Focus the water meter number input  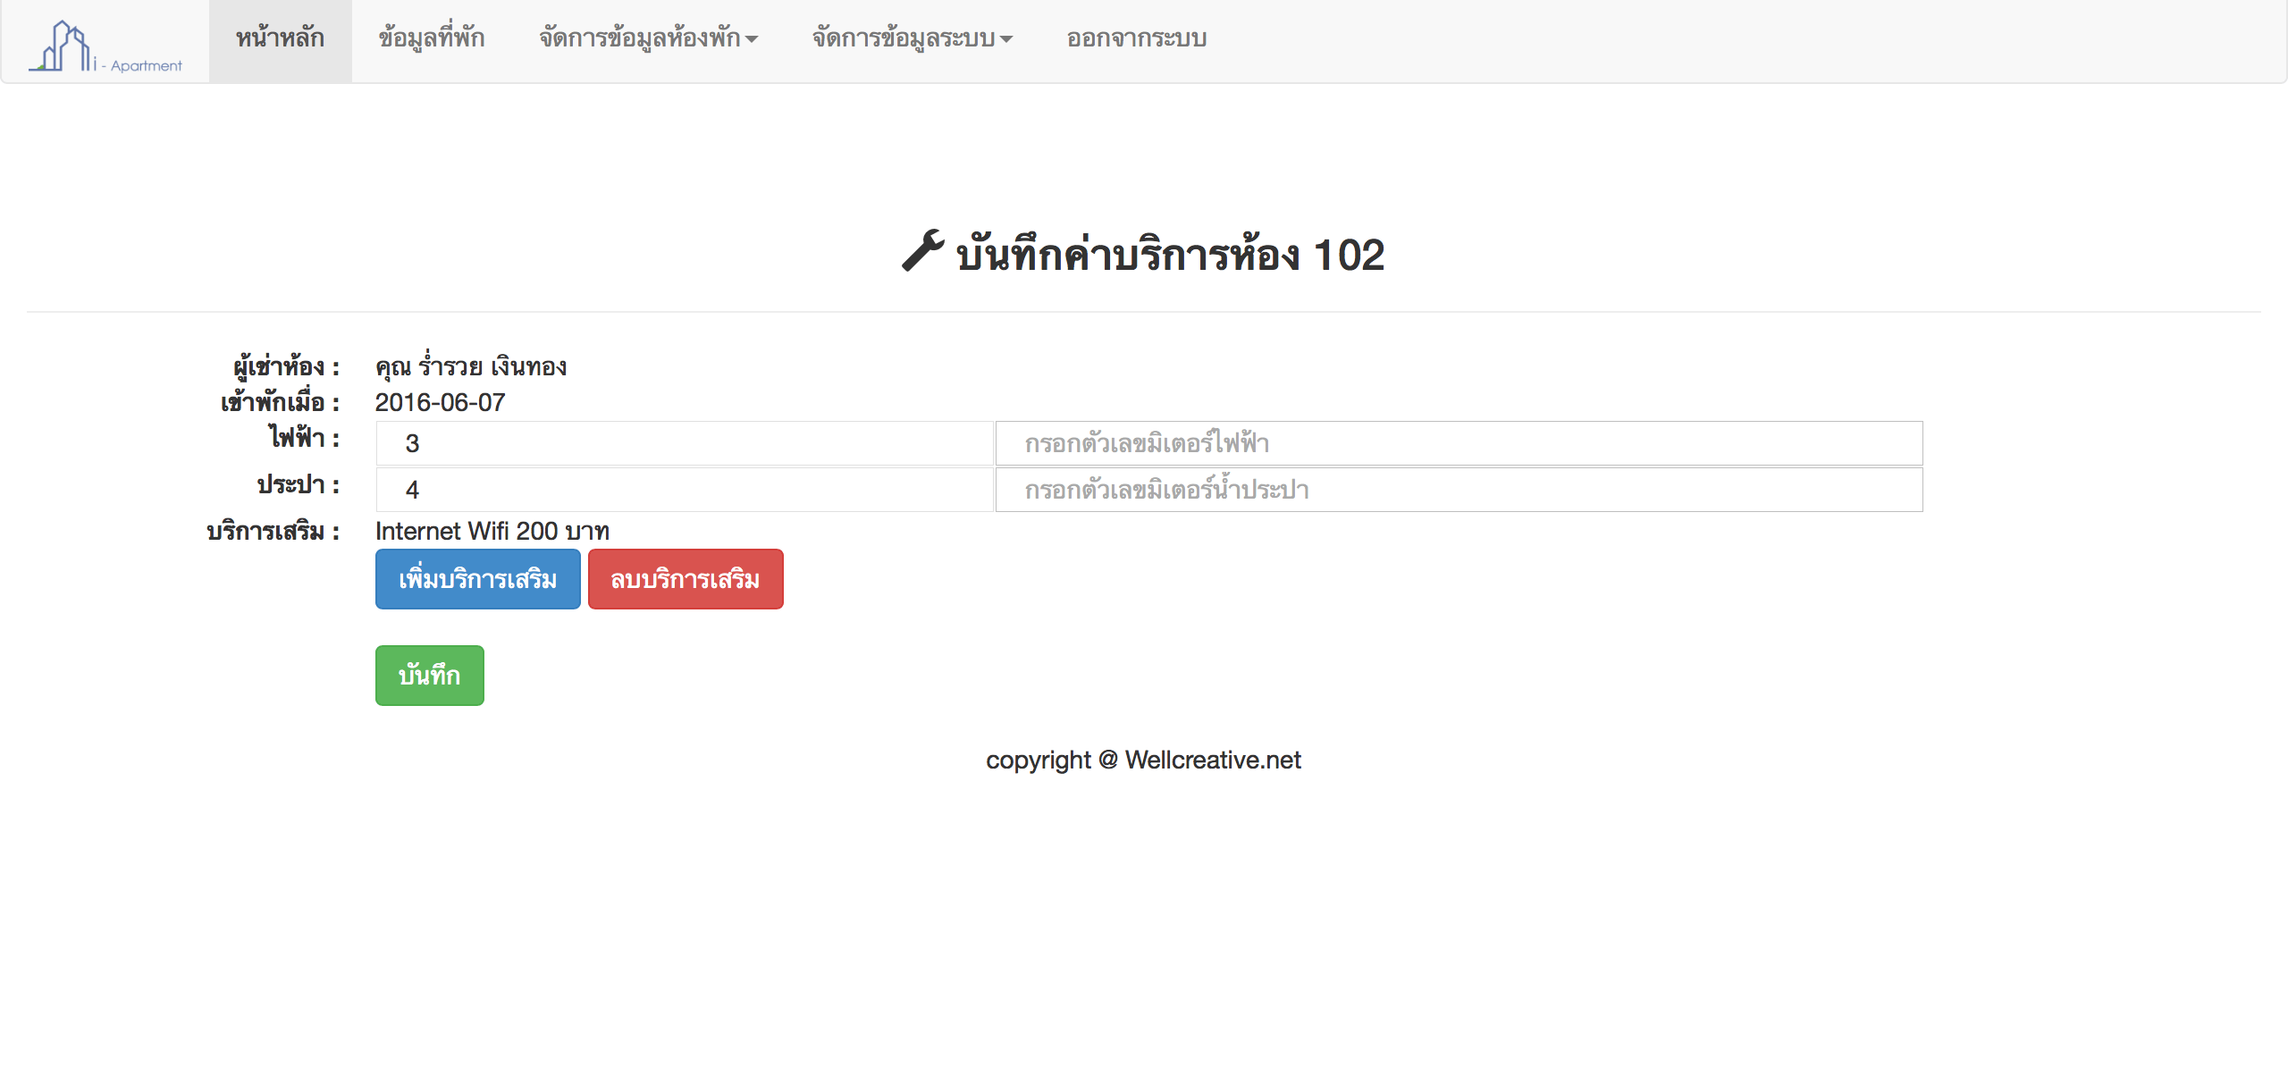click(1459, 490)
